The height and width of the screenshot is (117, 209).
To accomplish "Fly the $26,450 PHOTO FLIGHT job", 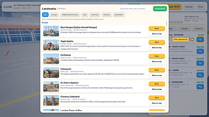I will coord(200,51).
